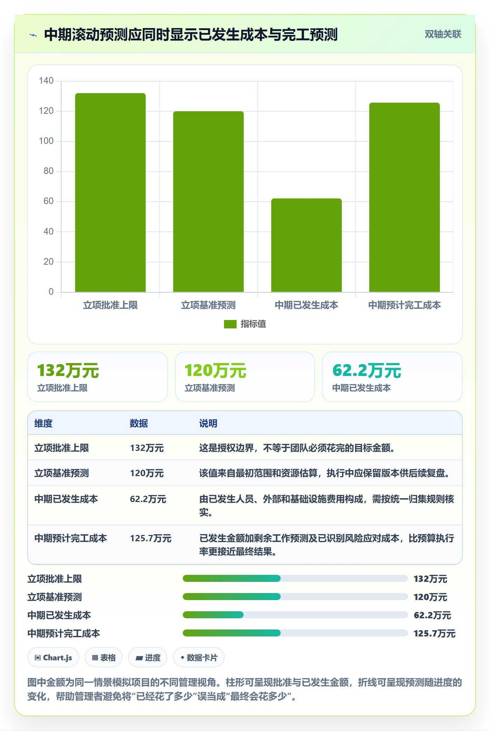The image size is (490, 731).
Task: Click table value 125.7万元
Action: point(151,538)
